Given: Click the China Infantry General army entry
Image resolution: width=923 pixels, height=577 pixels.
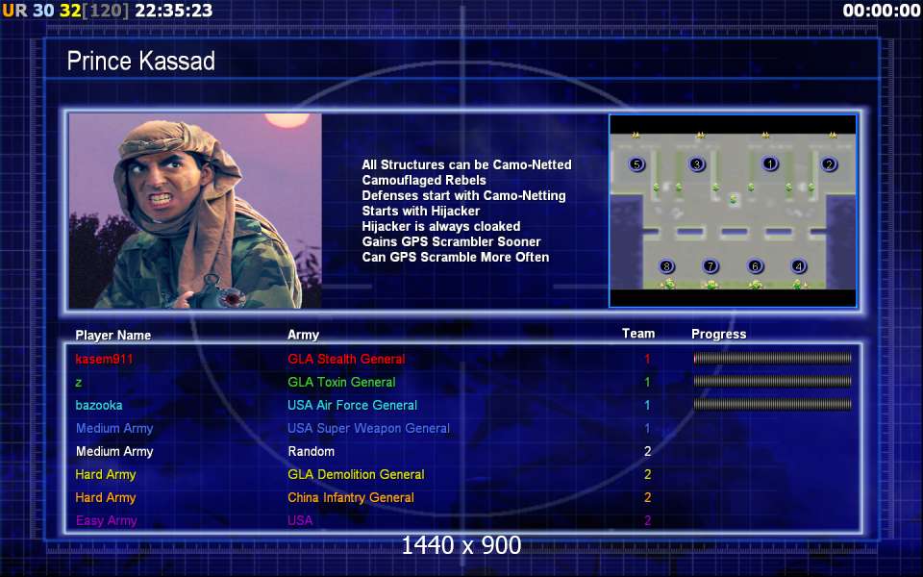Looking at the screenshot, I should (x=351, y=497).
